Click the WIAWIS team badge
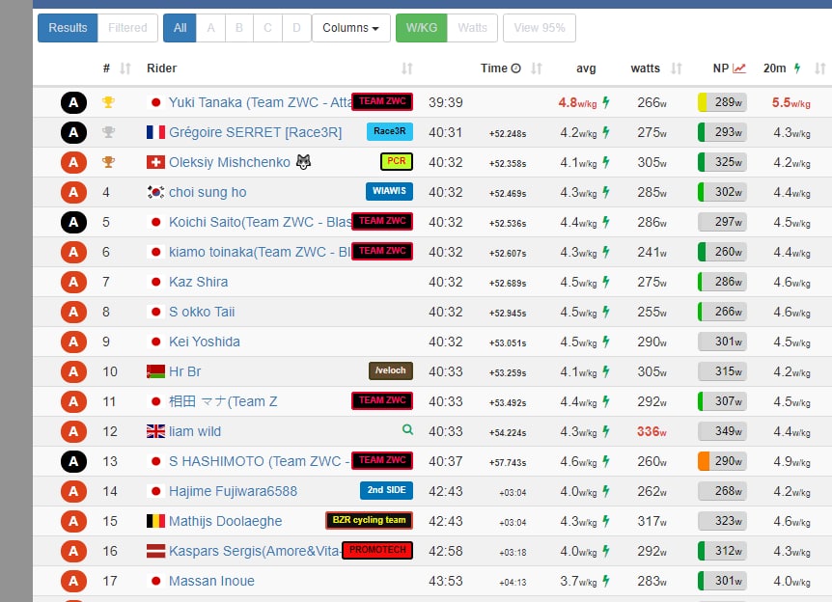832x602 pixels. tap(389, 191)
